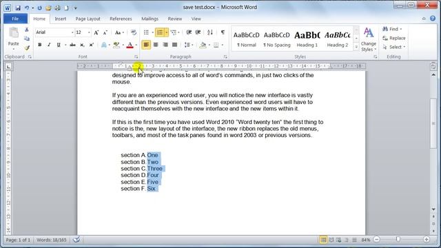This screenshot has height=248, width=441.
Task: Toggle Align Text Right
Action: (165, 45)
